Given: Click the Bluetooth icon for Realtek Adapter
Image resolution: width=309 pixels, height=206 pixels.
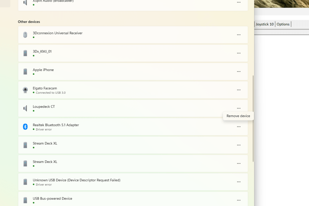Looking at the screenshot, I should point(25,126).
